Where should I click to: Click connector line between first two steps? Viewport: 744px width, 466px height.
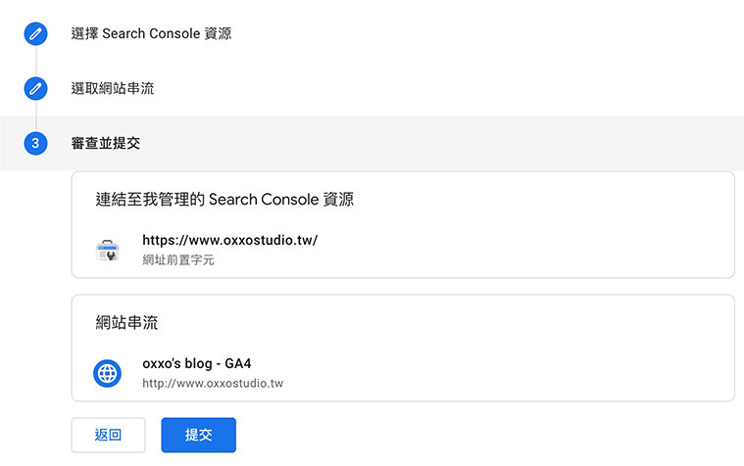tap(36, 61)
